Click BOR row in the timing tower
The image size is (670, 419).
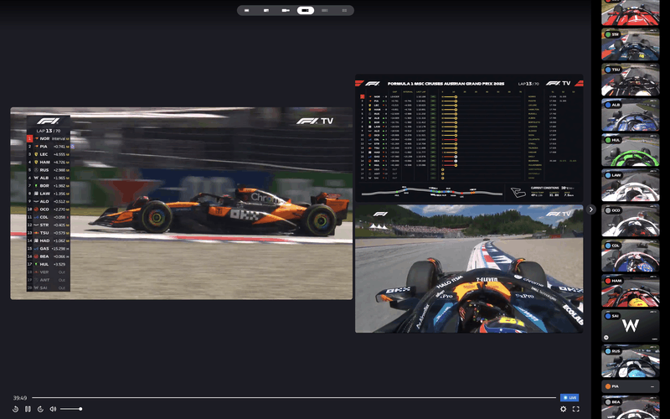click(x=49, y=185)
